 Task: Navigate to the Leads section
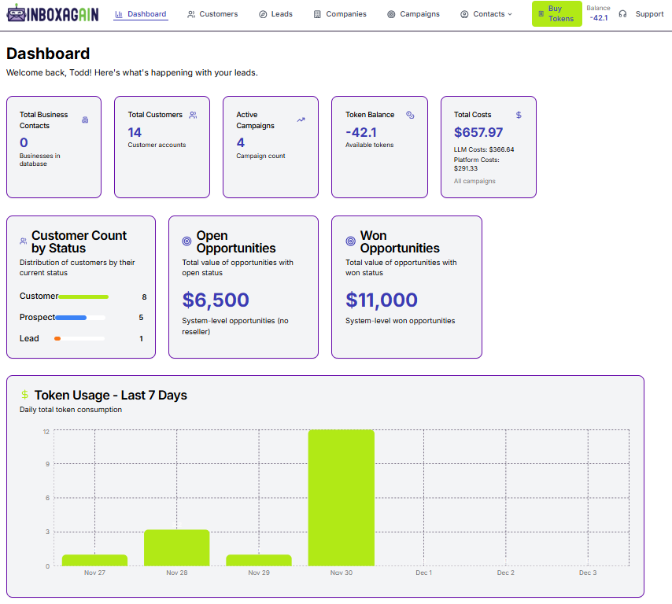[x=275, y=14]
